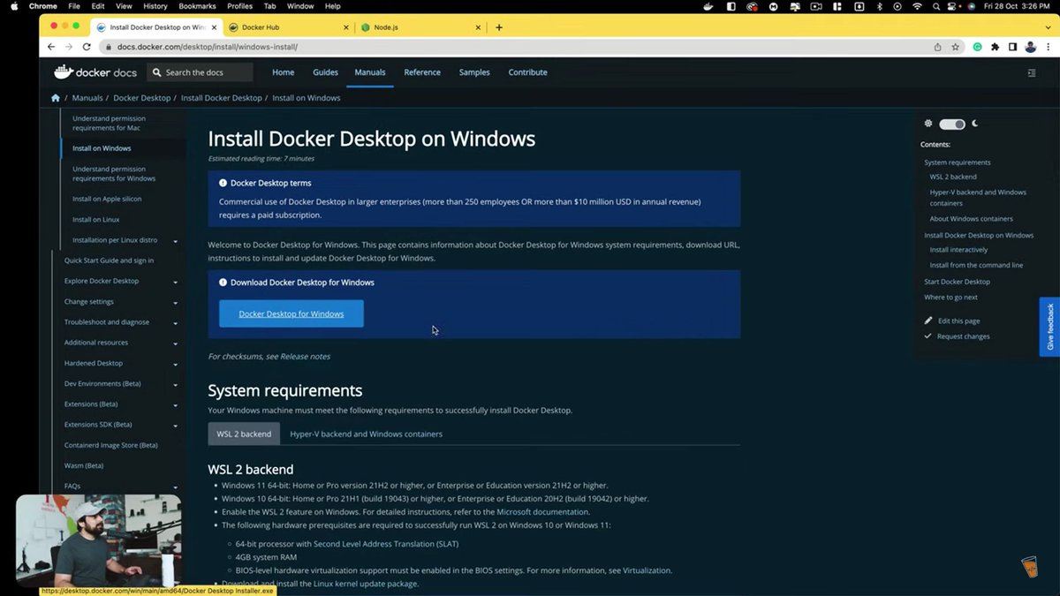The height and width of the screenshot is (596, 1060).
Task: Toggle the light/dark theme switch
Action: tap(952, 124)
